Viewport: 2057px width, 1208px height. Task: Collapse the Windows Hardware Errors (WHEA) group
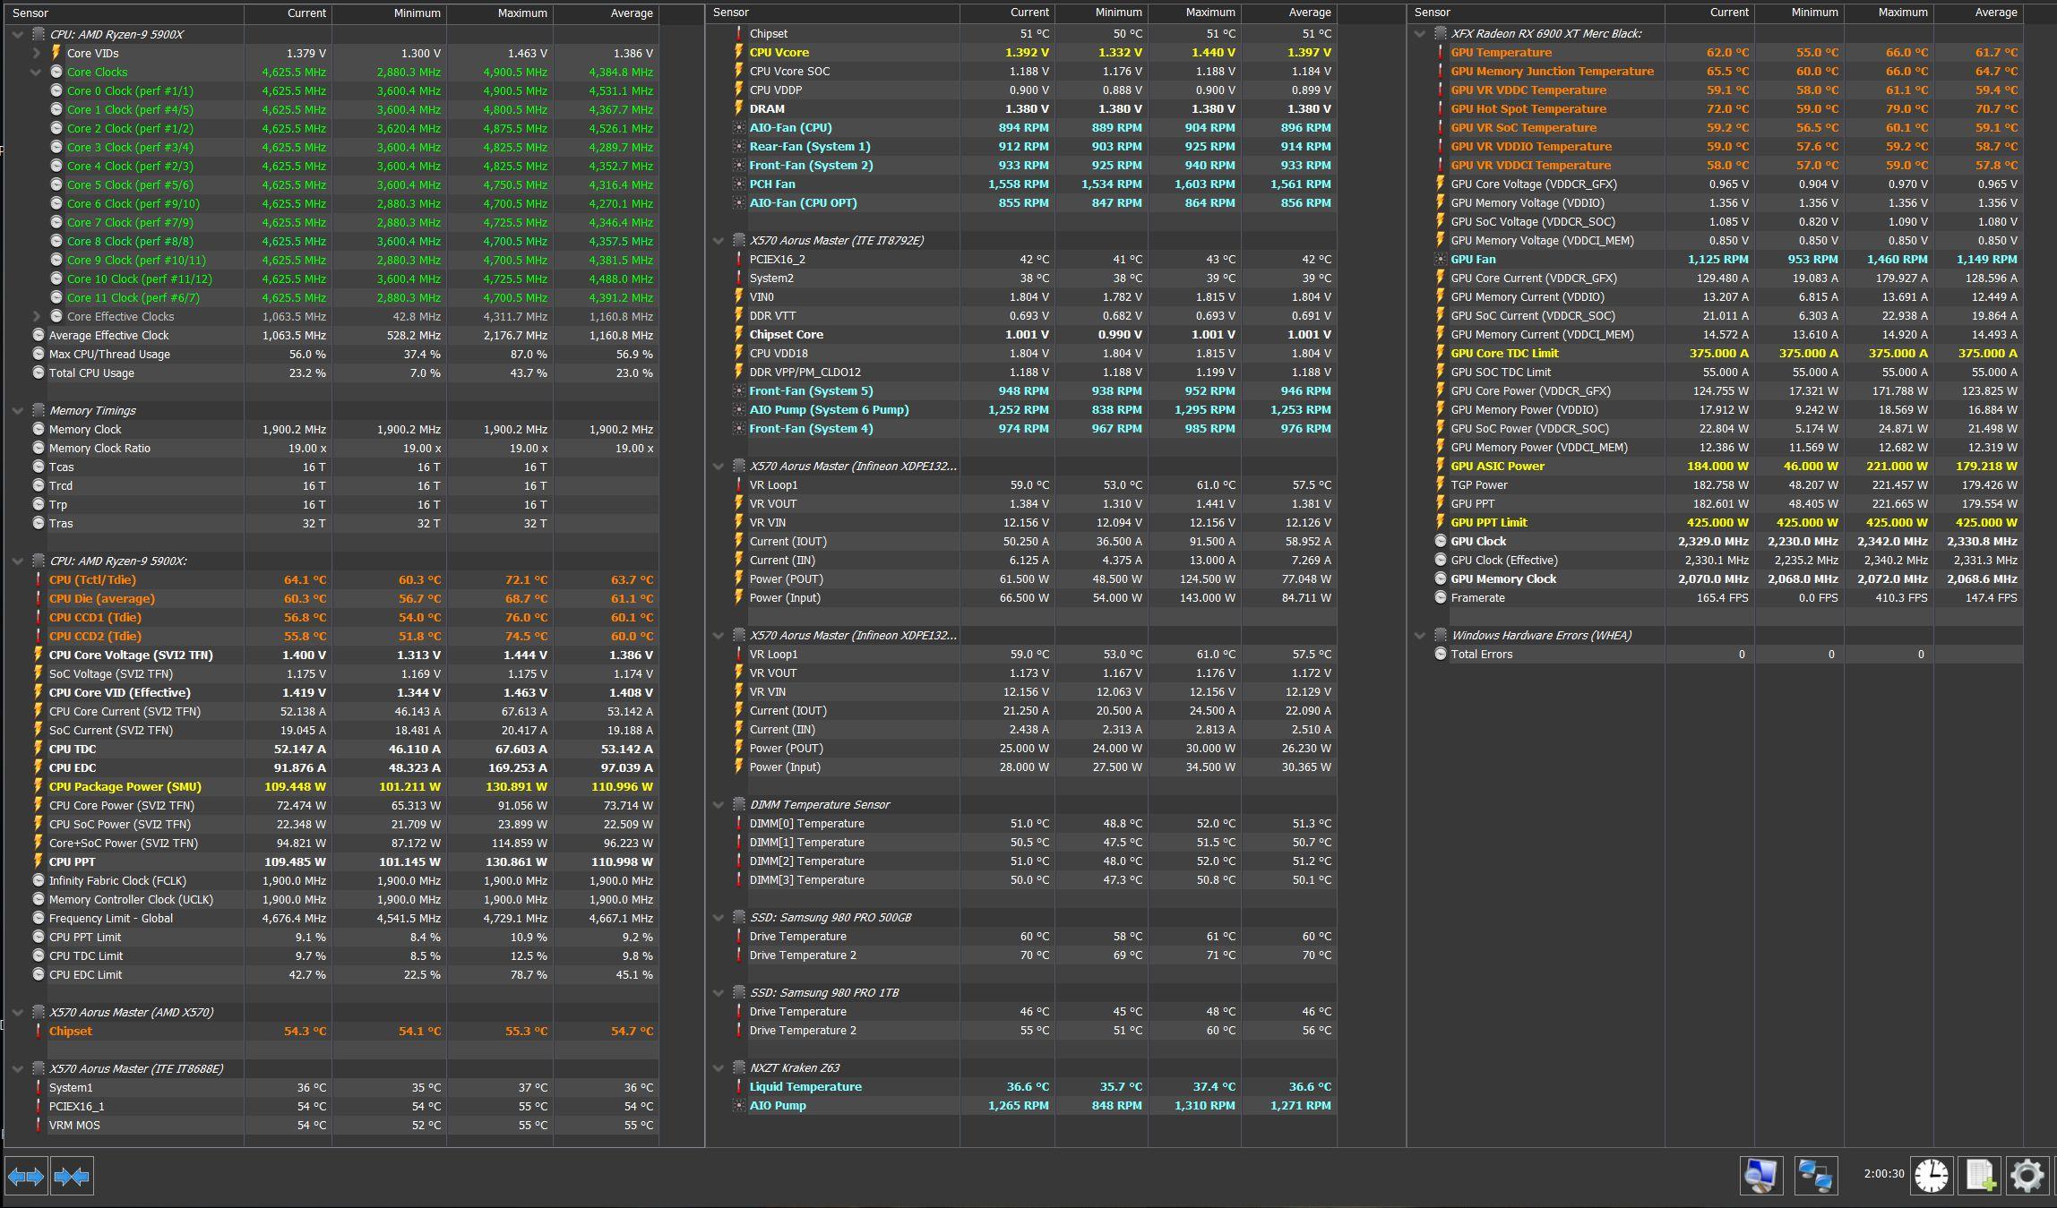1420,635
